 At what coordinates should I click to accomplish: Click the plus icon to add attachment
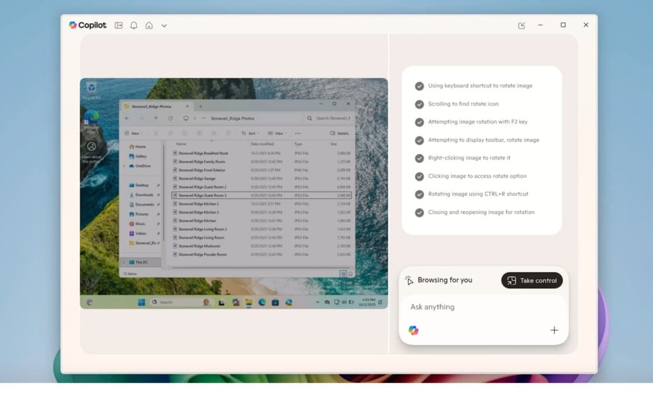tap(554, 330)
